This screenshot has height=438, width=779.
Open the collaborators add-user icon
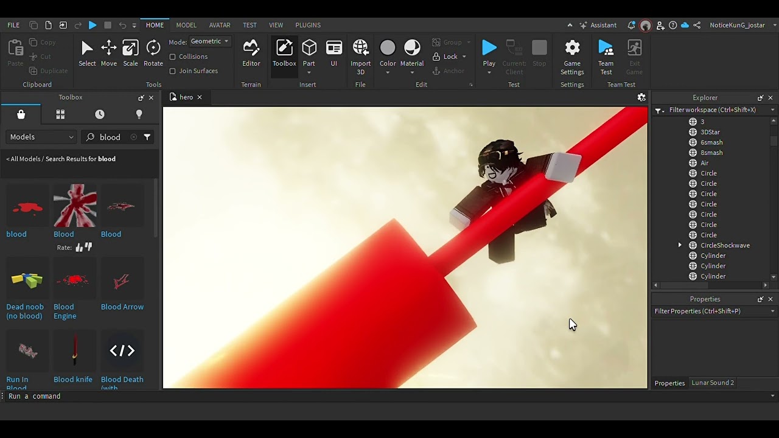coord(660,25)
